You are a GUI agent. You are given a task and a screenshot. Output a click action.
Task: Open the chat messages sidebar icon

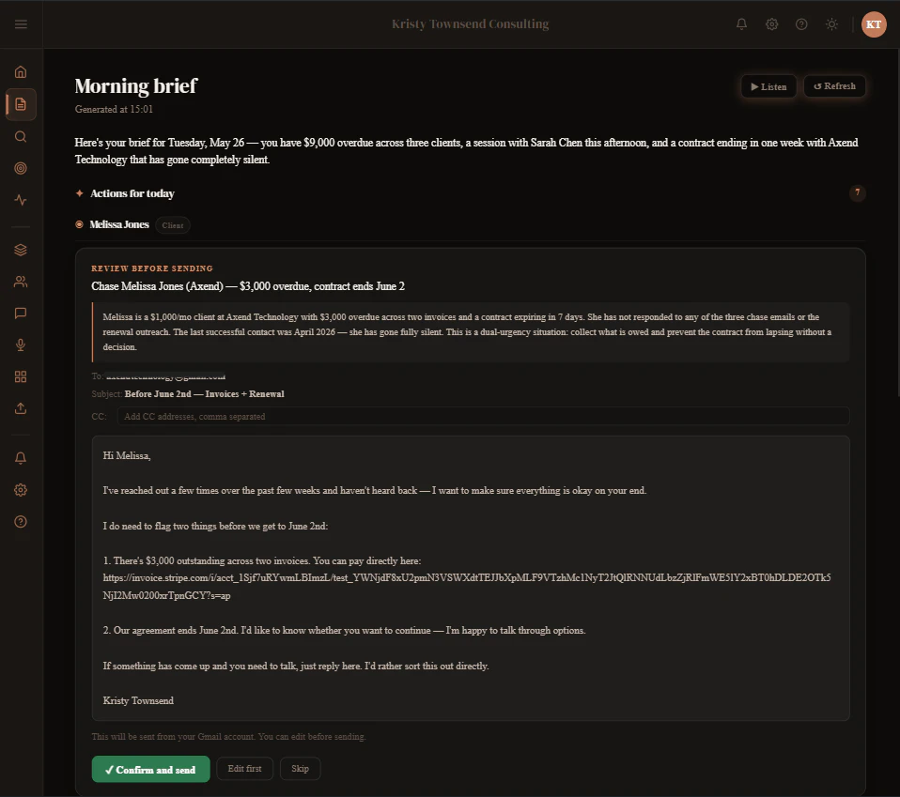(21, 313)
